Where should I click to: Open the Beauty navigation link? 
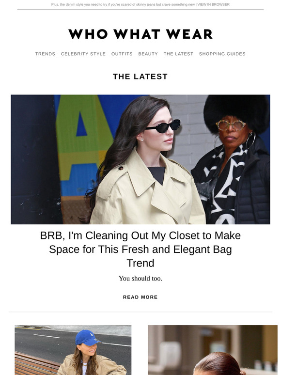pos(148,54)
